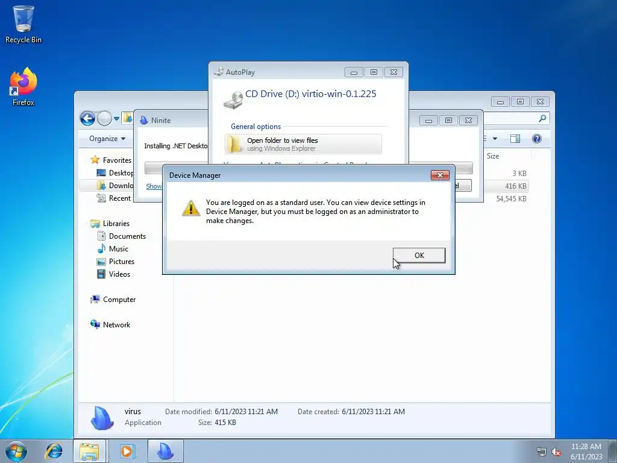Click the network tray icon
The width and height of the screenshot is (617, 463).
[x=542, y=452]
